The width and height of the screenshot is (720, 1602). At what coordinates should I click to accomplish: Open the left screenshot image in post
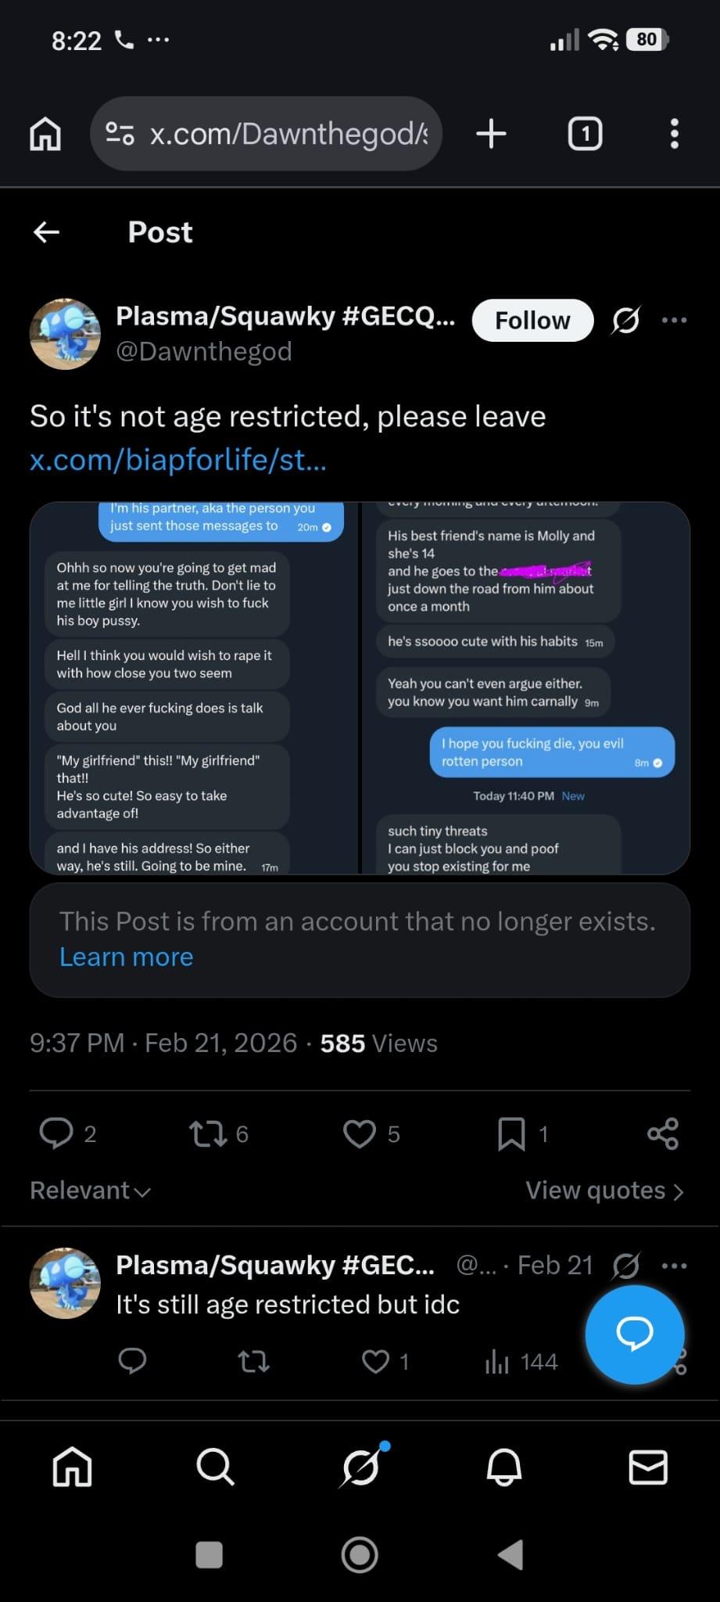[x=194, y=688]
